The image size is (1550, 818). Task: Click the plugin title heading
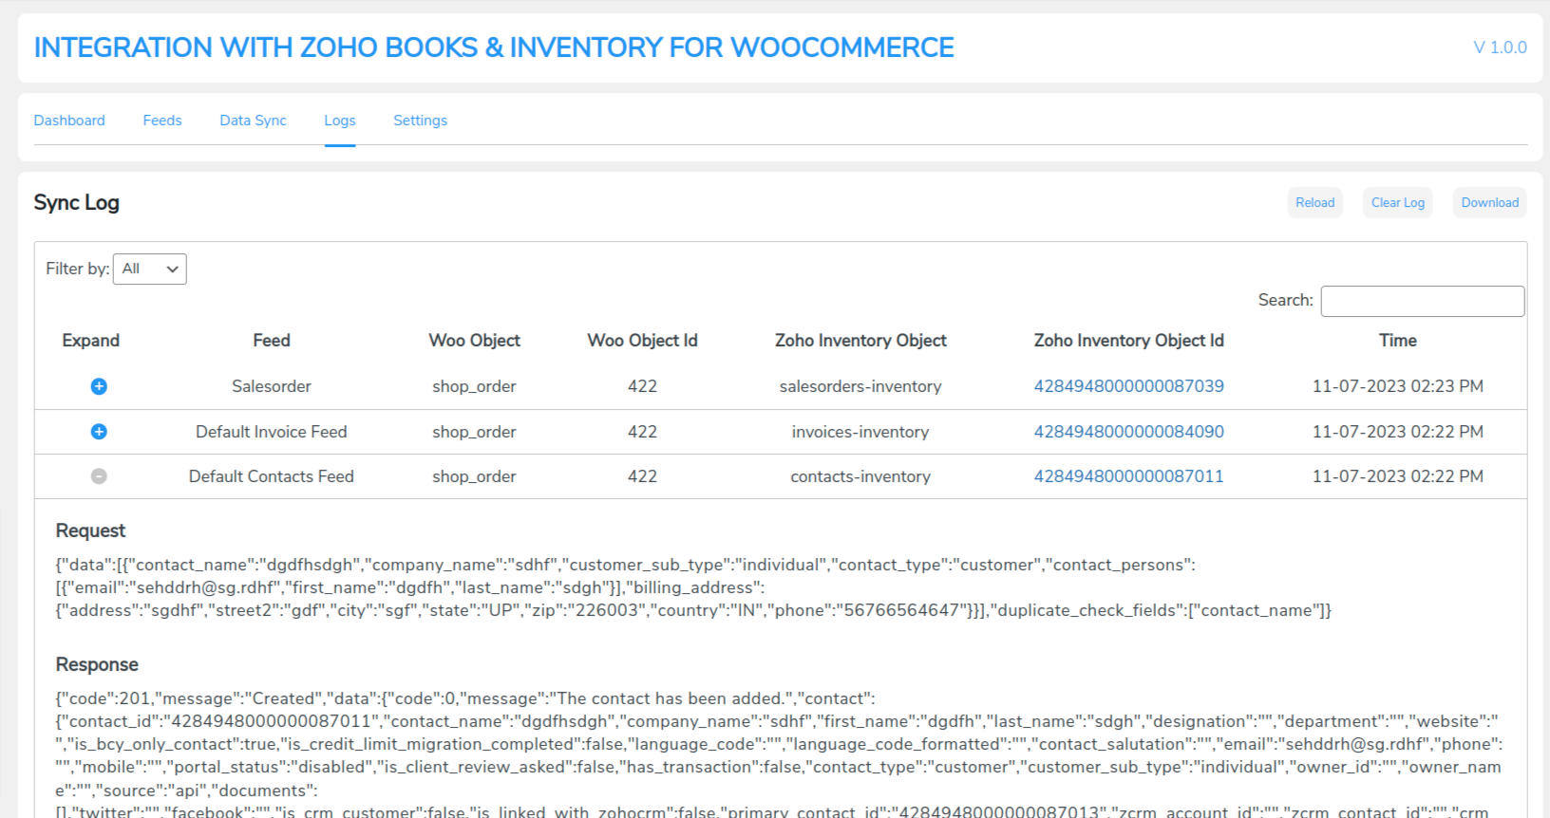(494, 47)
